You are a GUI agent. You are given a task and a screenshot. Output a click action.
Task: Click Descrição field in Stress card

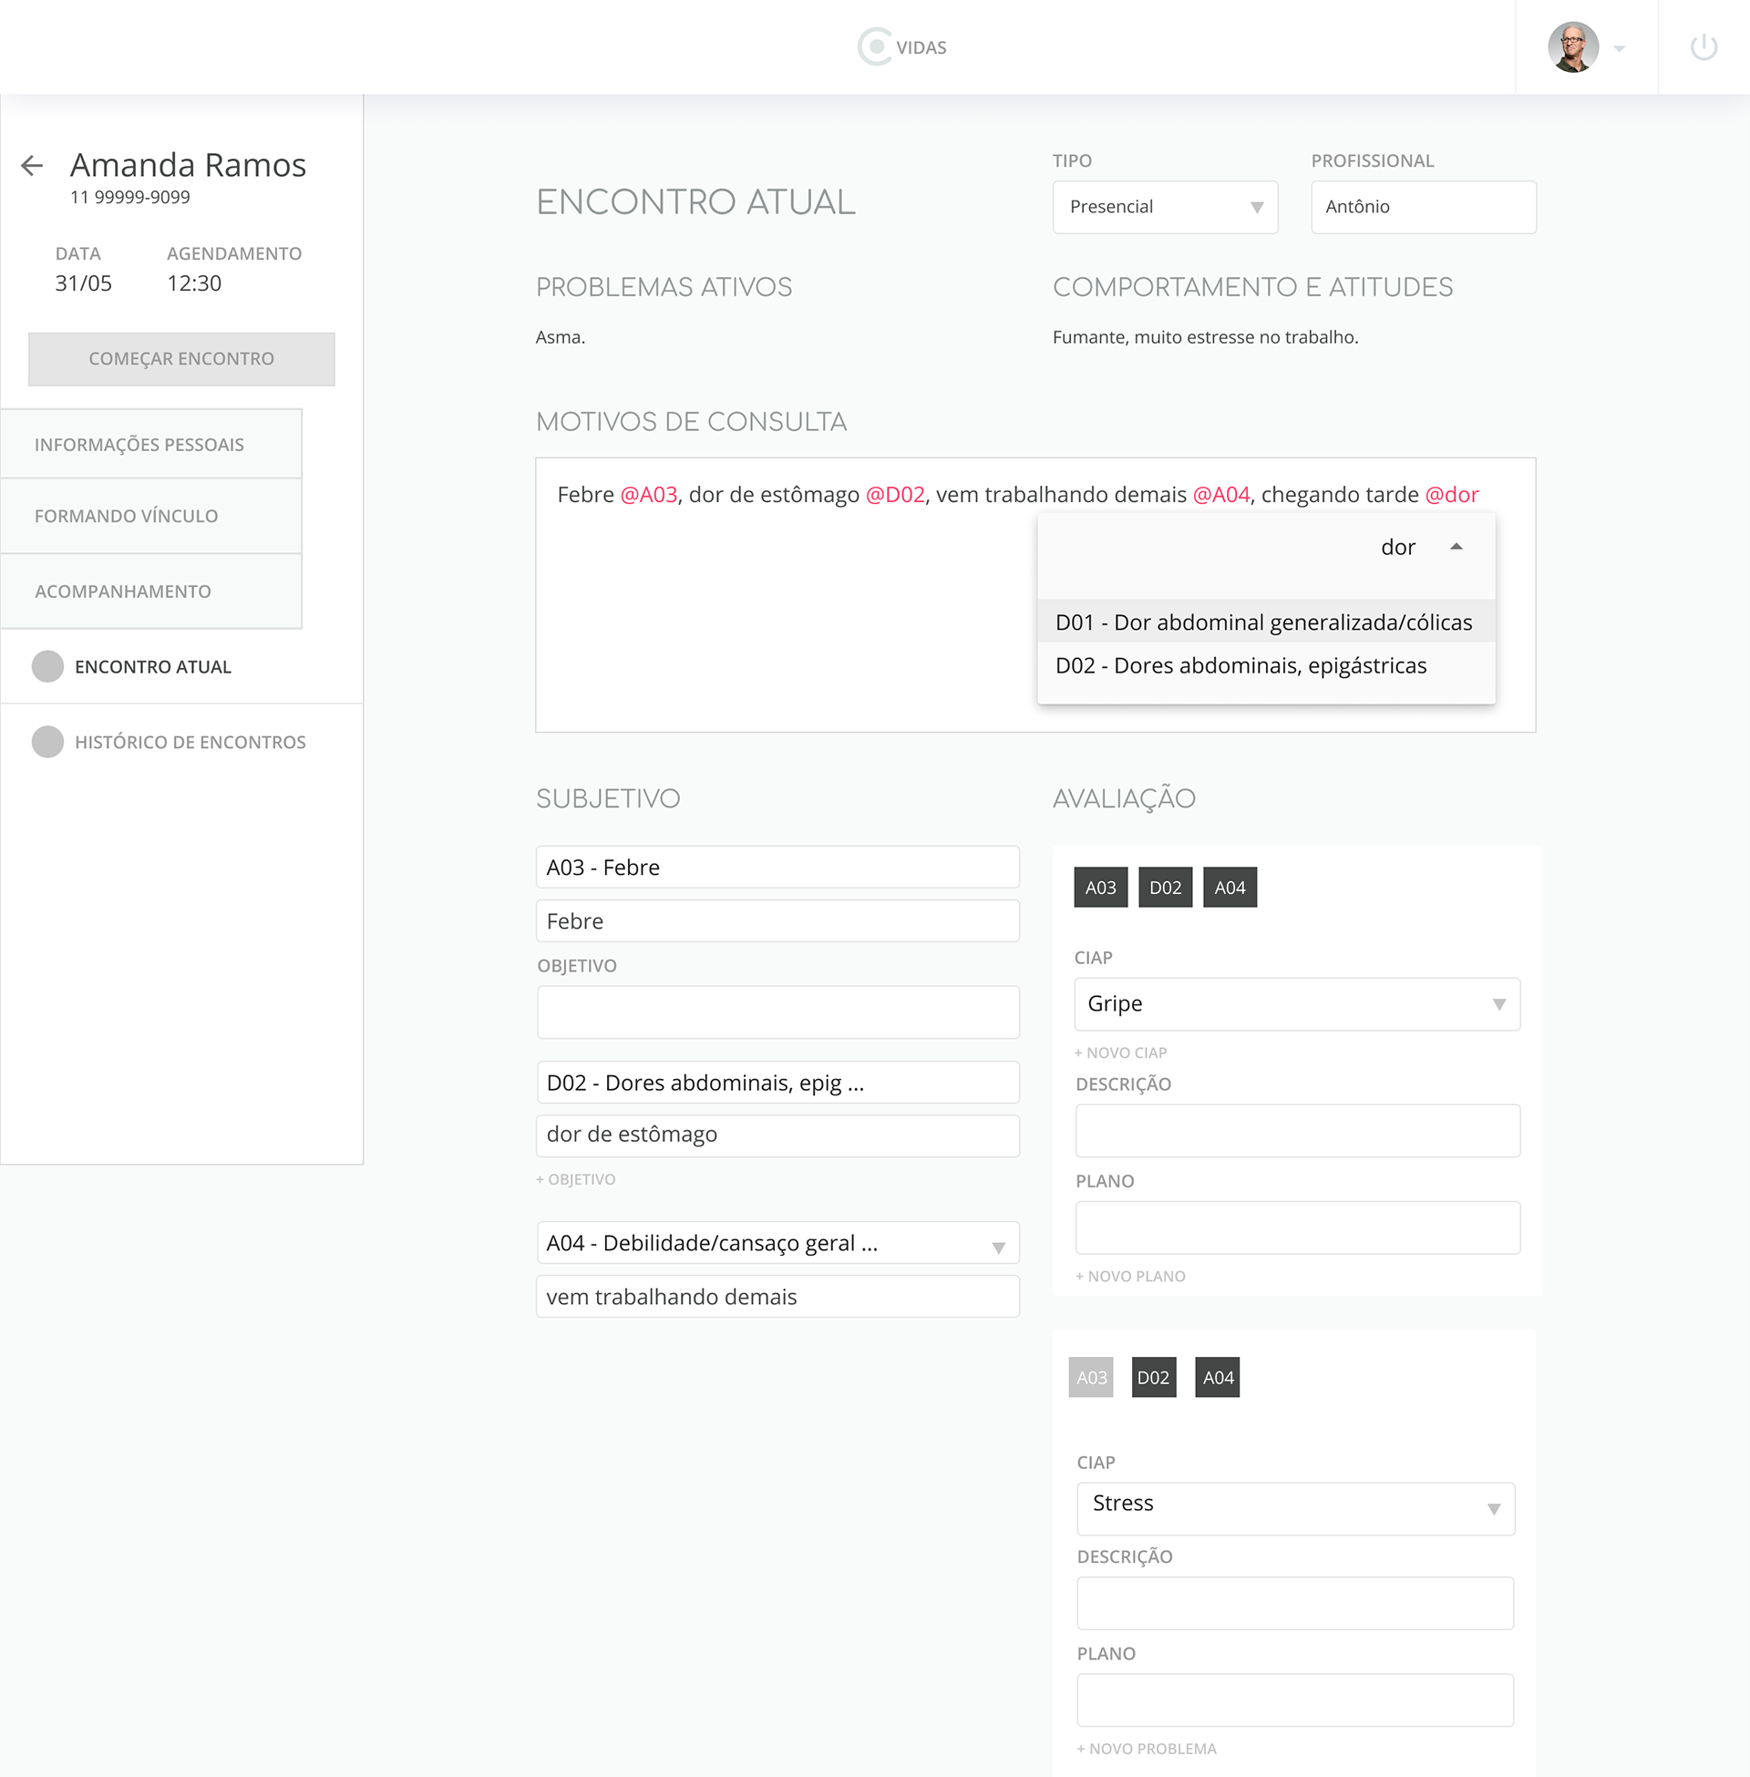coord(1295,1604)
